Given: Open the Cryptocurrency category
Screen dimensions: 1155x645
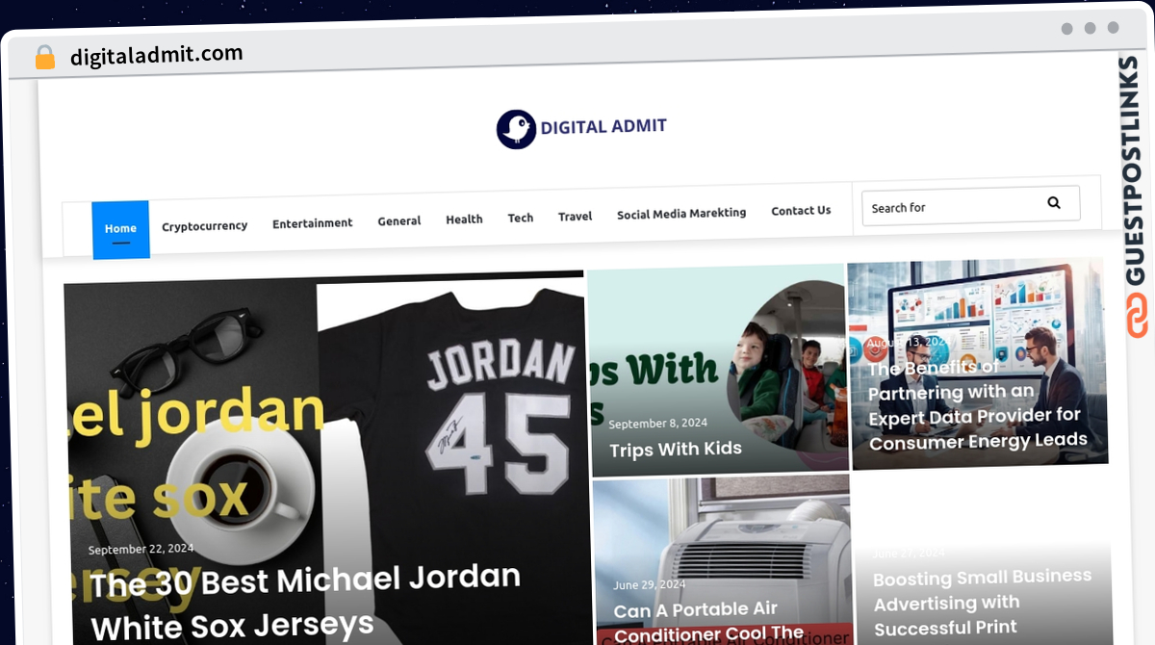Looking at the screenshot, I should point(204,226).
